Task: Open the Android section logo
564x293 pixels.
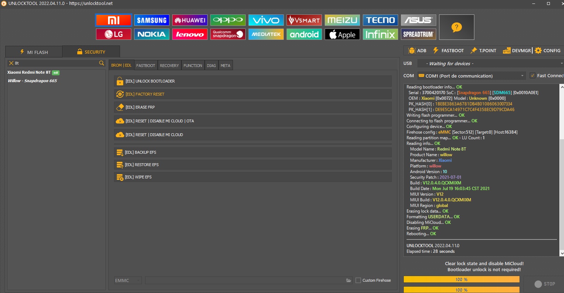Action: click(304, 34)
